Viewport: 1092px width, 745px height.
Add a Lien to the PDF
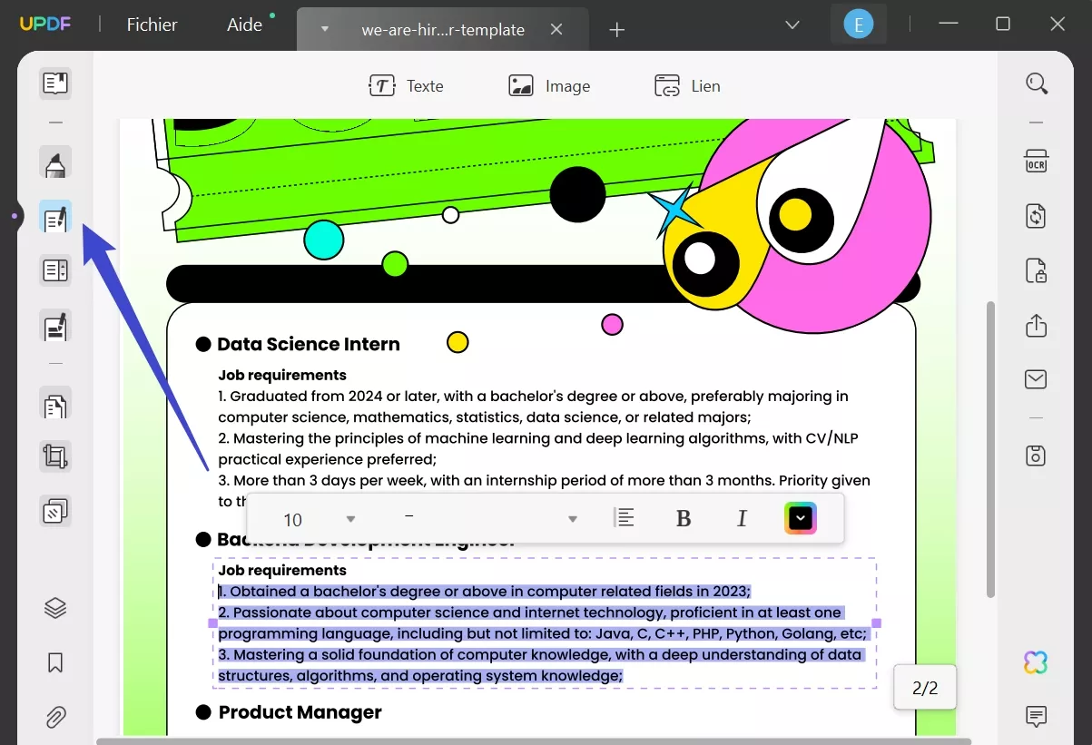687,86
